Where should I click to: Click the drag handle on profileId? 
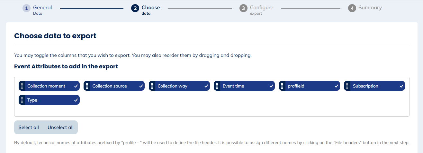282,86
